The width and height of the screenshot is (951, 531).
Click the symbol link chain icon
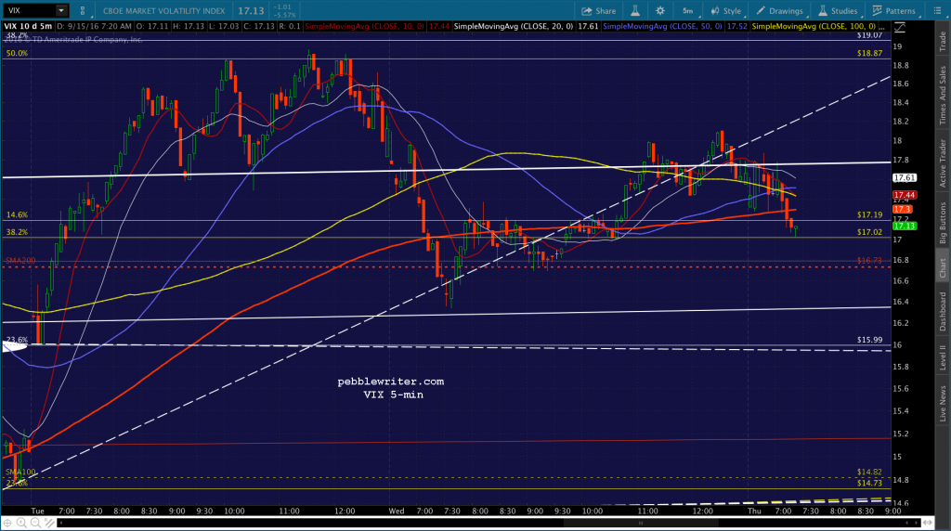click(83, 11)
